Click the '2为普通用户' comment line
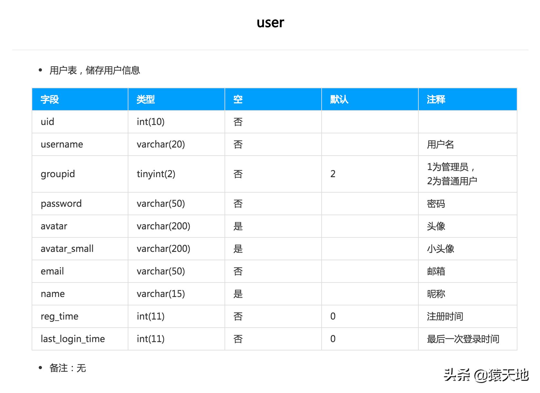This screenshot has height=393, width=540. click(x=452, y=181)
